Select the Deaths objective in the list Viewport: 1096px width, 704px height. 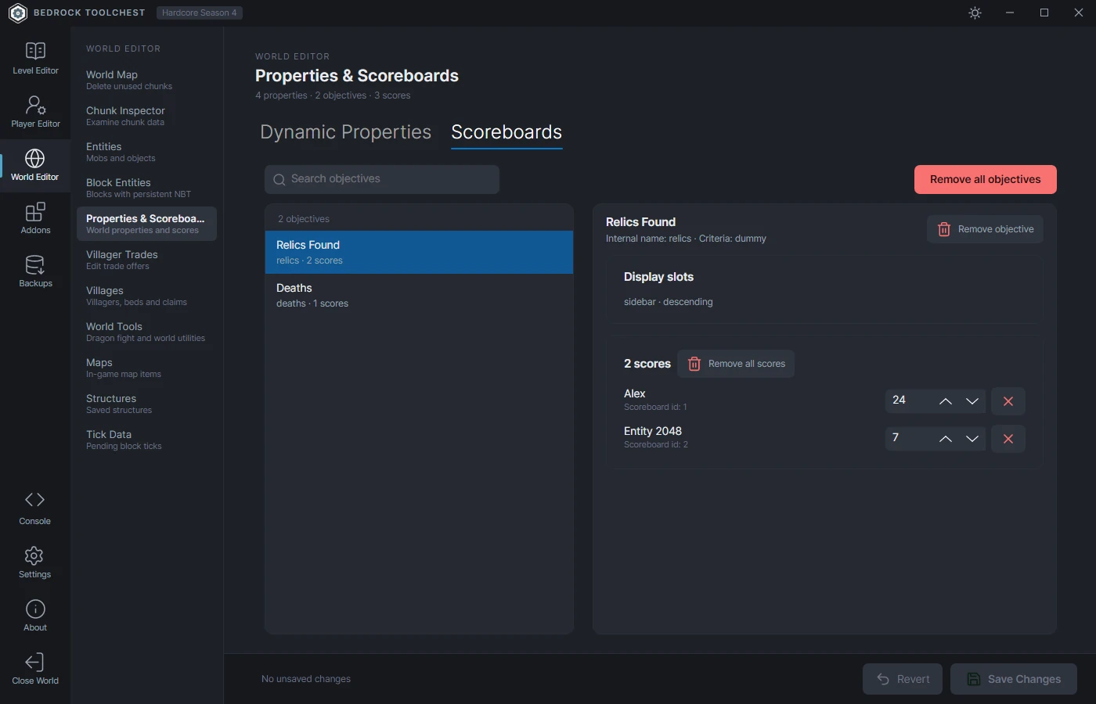coord(419,295)
